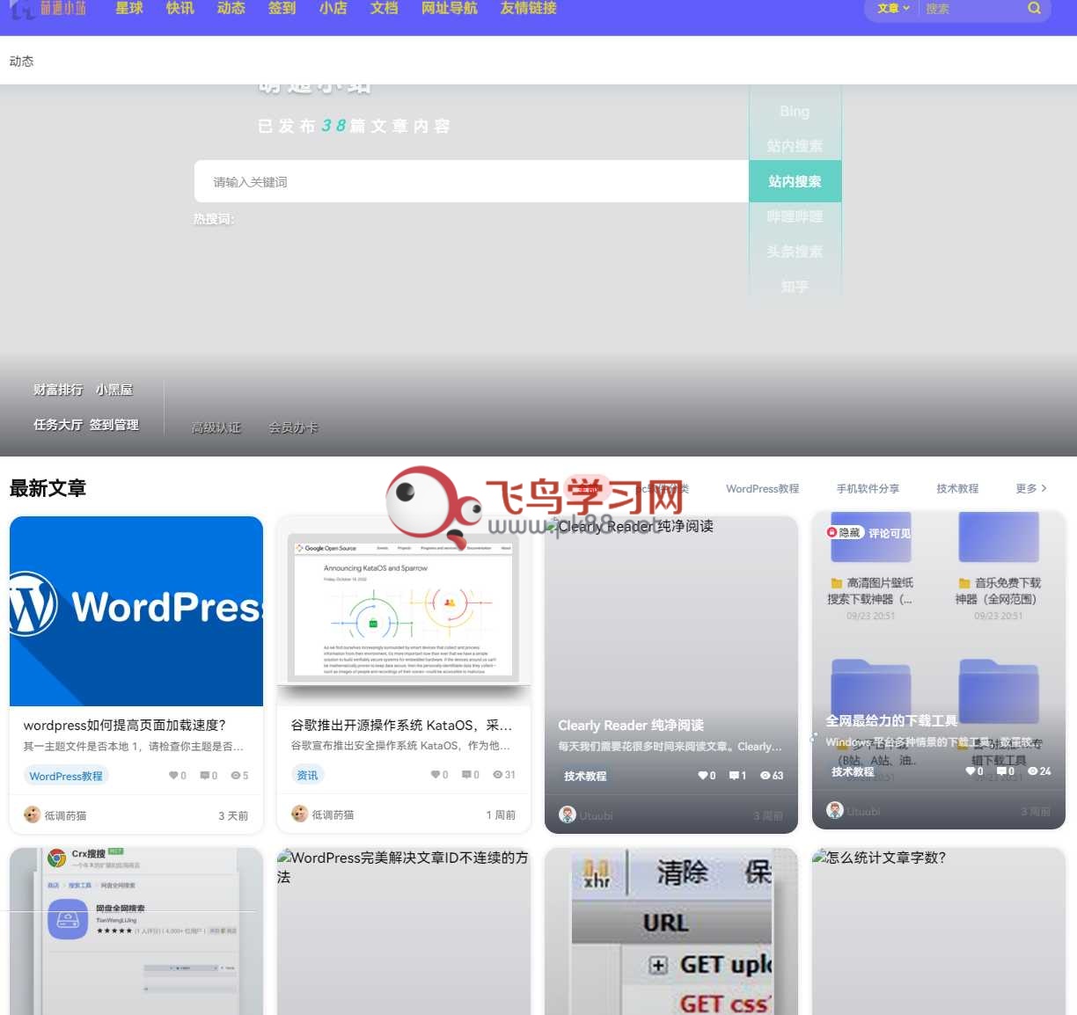Click the like heart icon on the WordPress article
The width and height of the screenshot is (1077, 1015).
pos(172,776)
